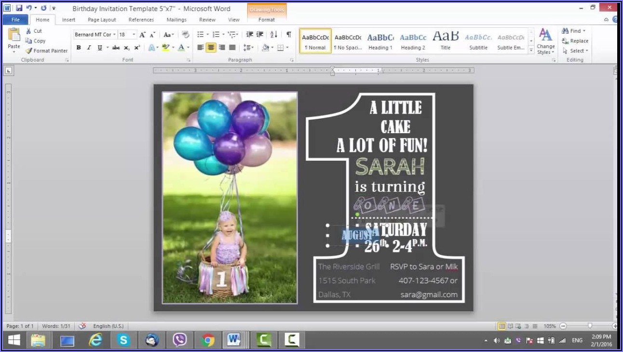Apply superscript formatting
Image resolution: width=623 pixels, height=352 pixels.
(x=137, y=48)
